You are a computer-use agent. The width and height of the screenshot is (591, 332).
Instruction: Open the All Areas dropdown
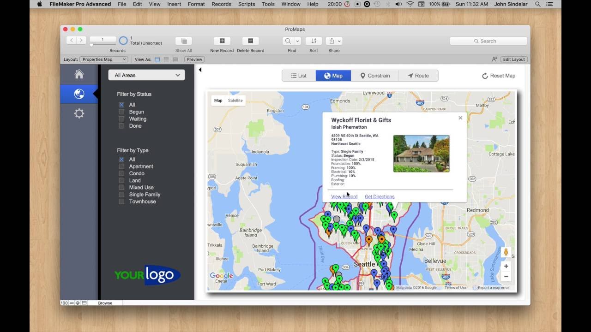pyautogui.click(x=146, y=75)
